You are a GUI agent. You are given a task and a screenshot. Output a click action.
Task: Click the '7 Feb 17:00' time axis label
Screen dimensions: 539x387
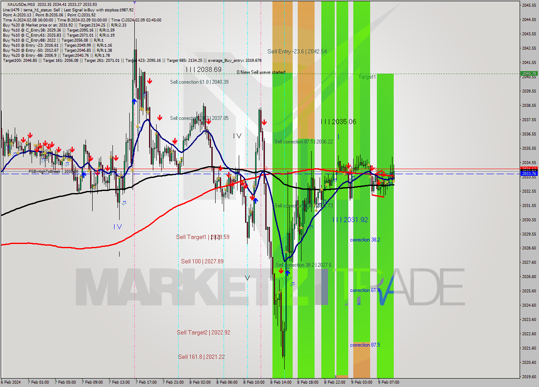coord(146,382)
